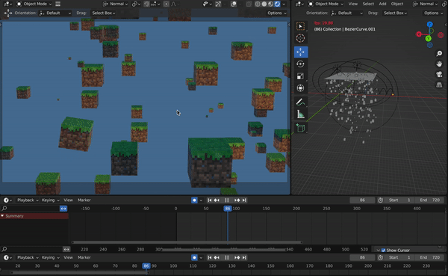Image resolution: width=448 pixels, height=276 pixels.
Task: Open Playback menu in upper timeline
Action: pos(28,200)
